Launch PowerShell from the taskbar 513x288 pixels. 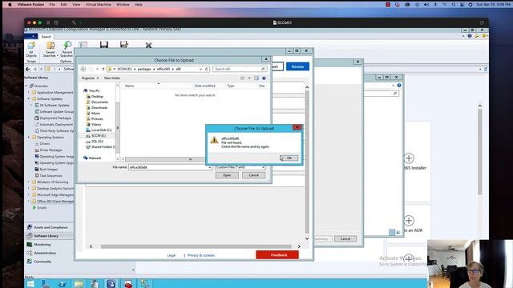63,284
